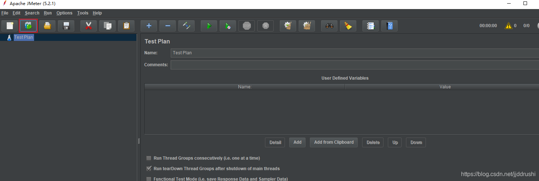Viewport: 539px width, 181px height.
Task: Open the Tools menu
Action: tap(83, 13)
